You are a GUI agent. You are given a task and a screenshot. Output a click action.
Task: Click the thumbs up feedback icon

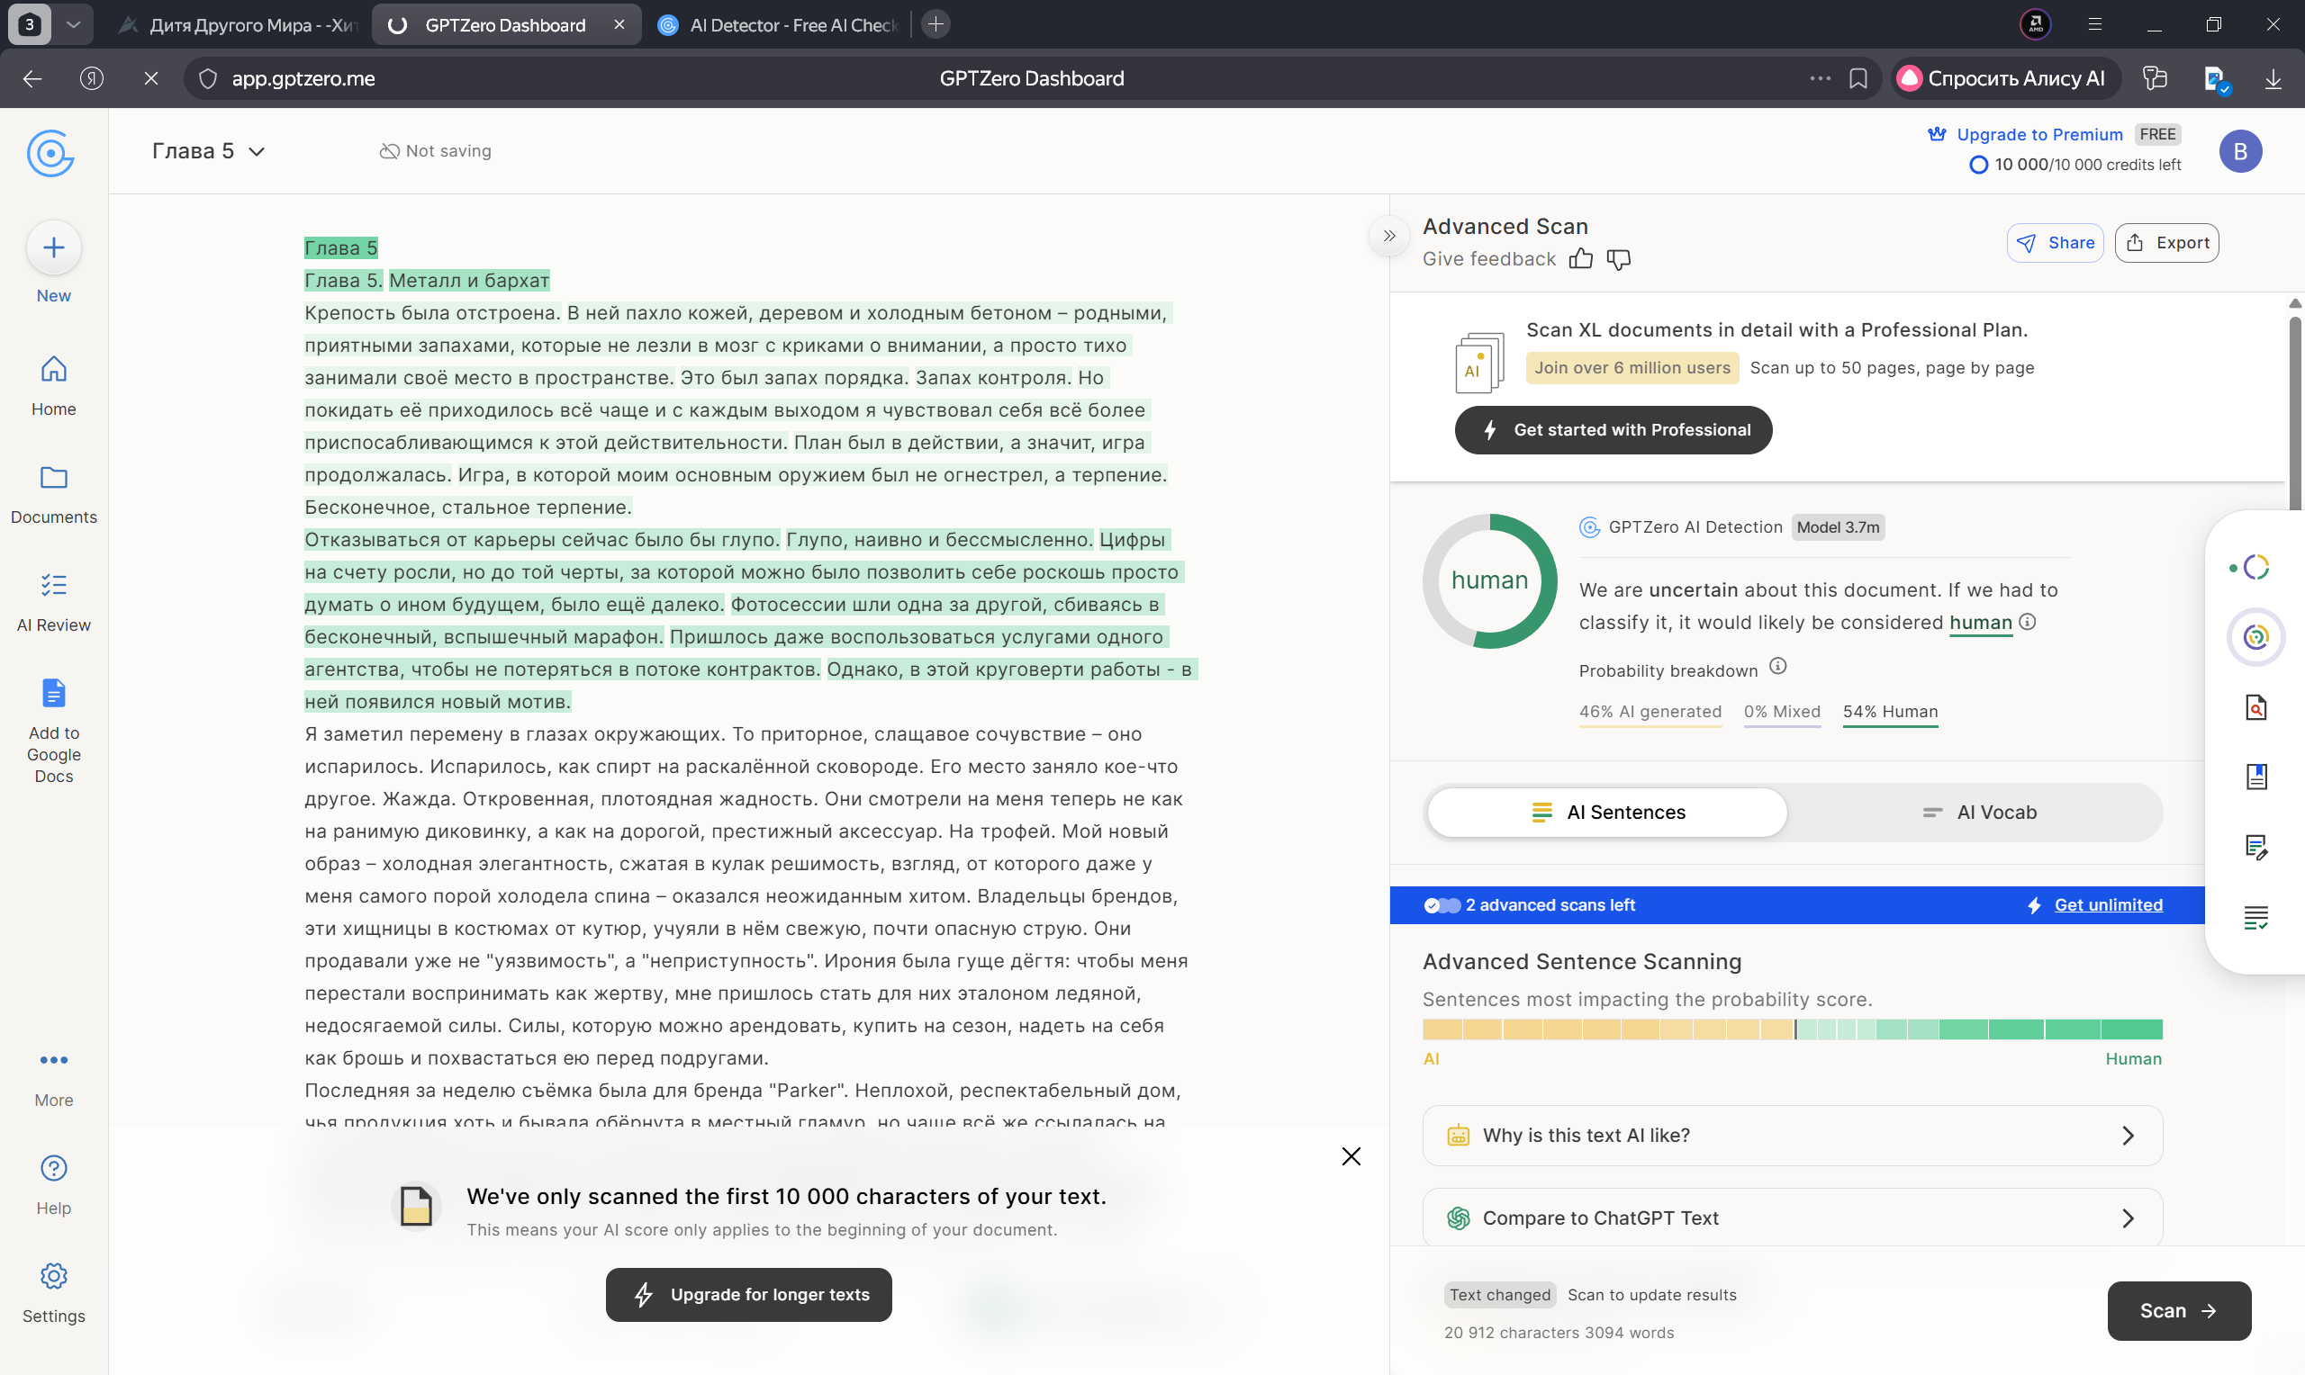[x=1580, y=259]
